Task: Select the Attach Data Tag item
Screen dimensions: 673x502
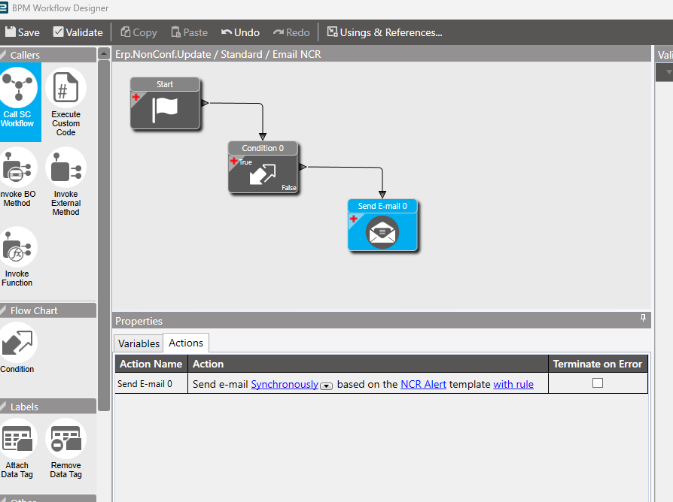Action: click(17, 449)
